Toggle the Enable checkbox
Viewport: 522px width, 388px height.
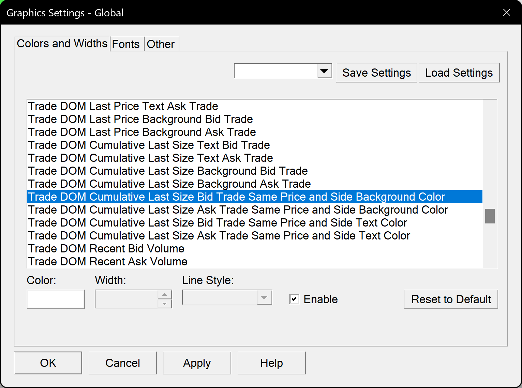(x=294, y=299)
